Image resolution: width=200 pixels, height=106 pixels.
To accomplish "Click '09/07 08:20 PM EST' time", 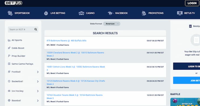I will coord(155,41).
